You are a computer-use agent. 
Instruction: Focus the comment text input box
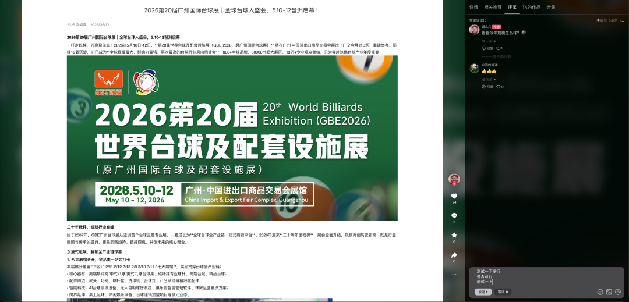click(x=546, y=277)
